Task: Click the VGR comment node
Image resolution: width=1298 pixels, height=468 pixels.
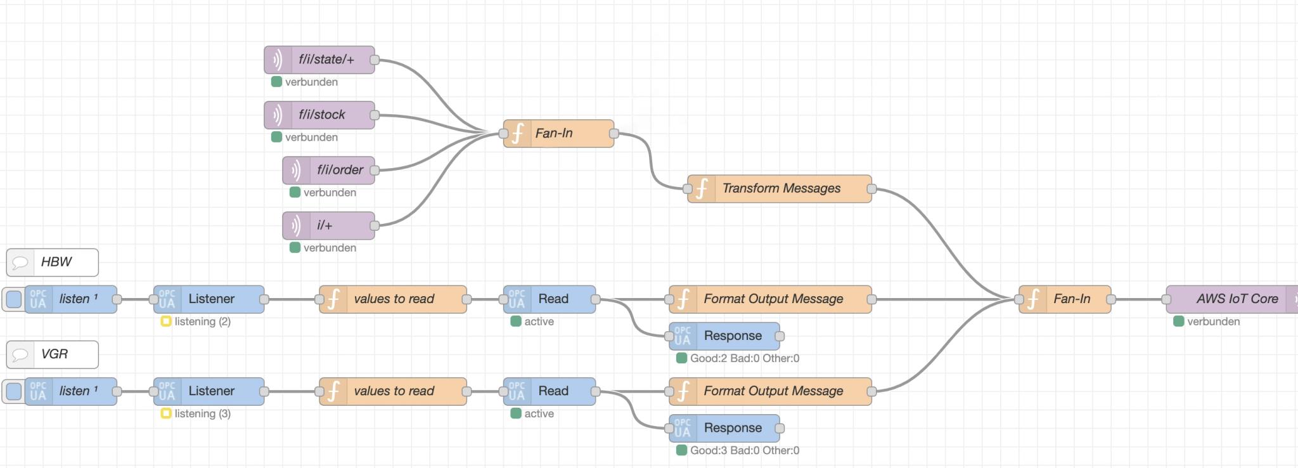Action: (53, 354)
